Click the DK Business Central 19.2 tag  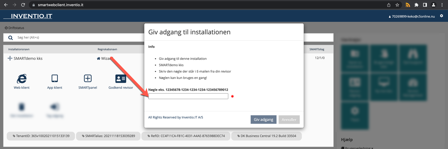point(266,136)
